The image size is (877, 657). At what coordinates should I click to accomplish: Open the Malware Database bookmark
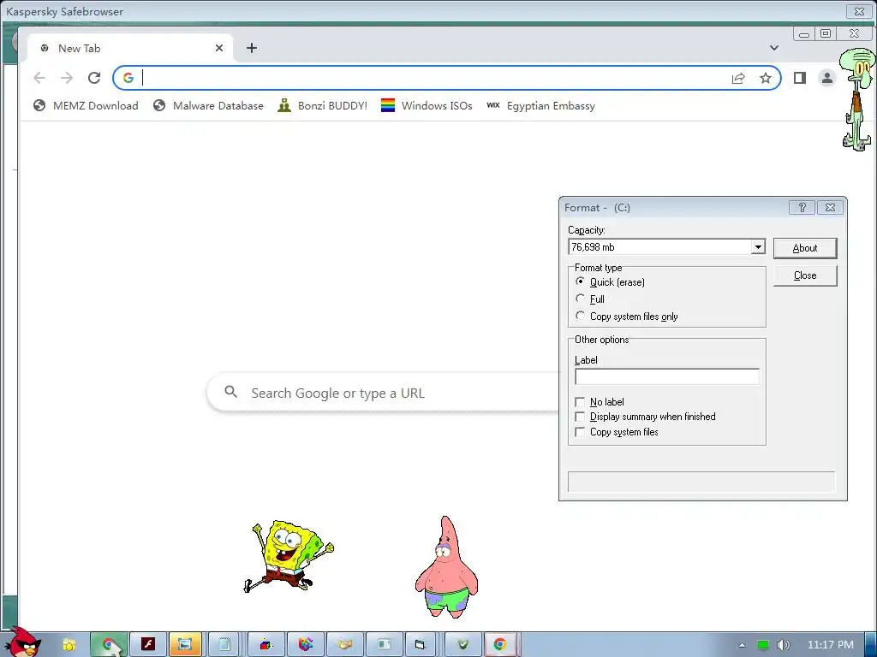tap(208, 105)
